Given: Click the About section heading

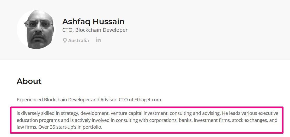Looking at the screenshot, I should (29, 81).
